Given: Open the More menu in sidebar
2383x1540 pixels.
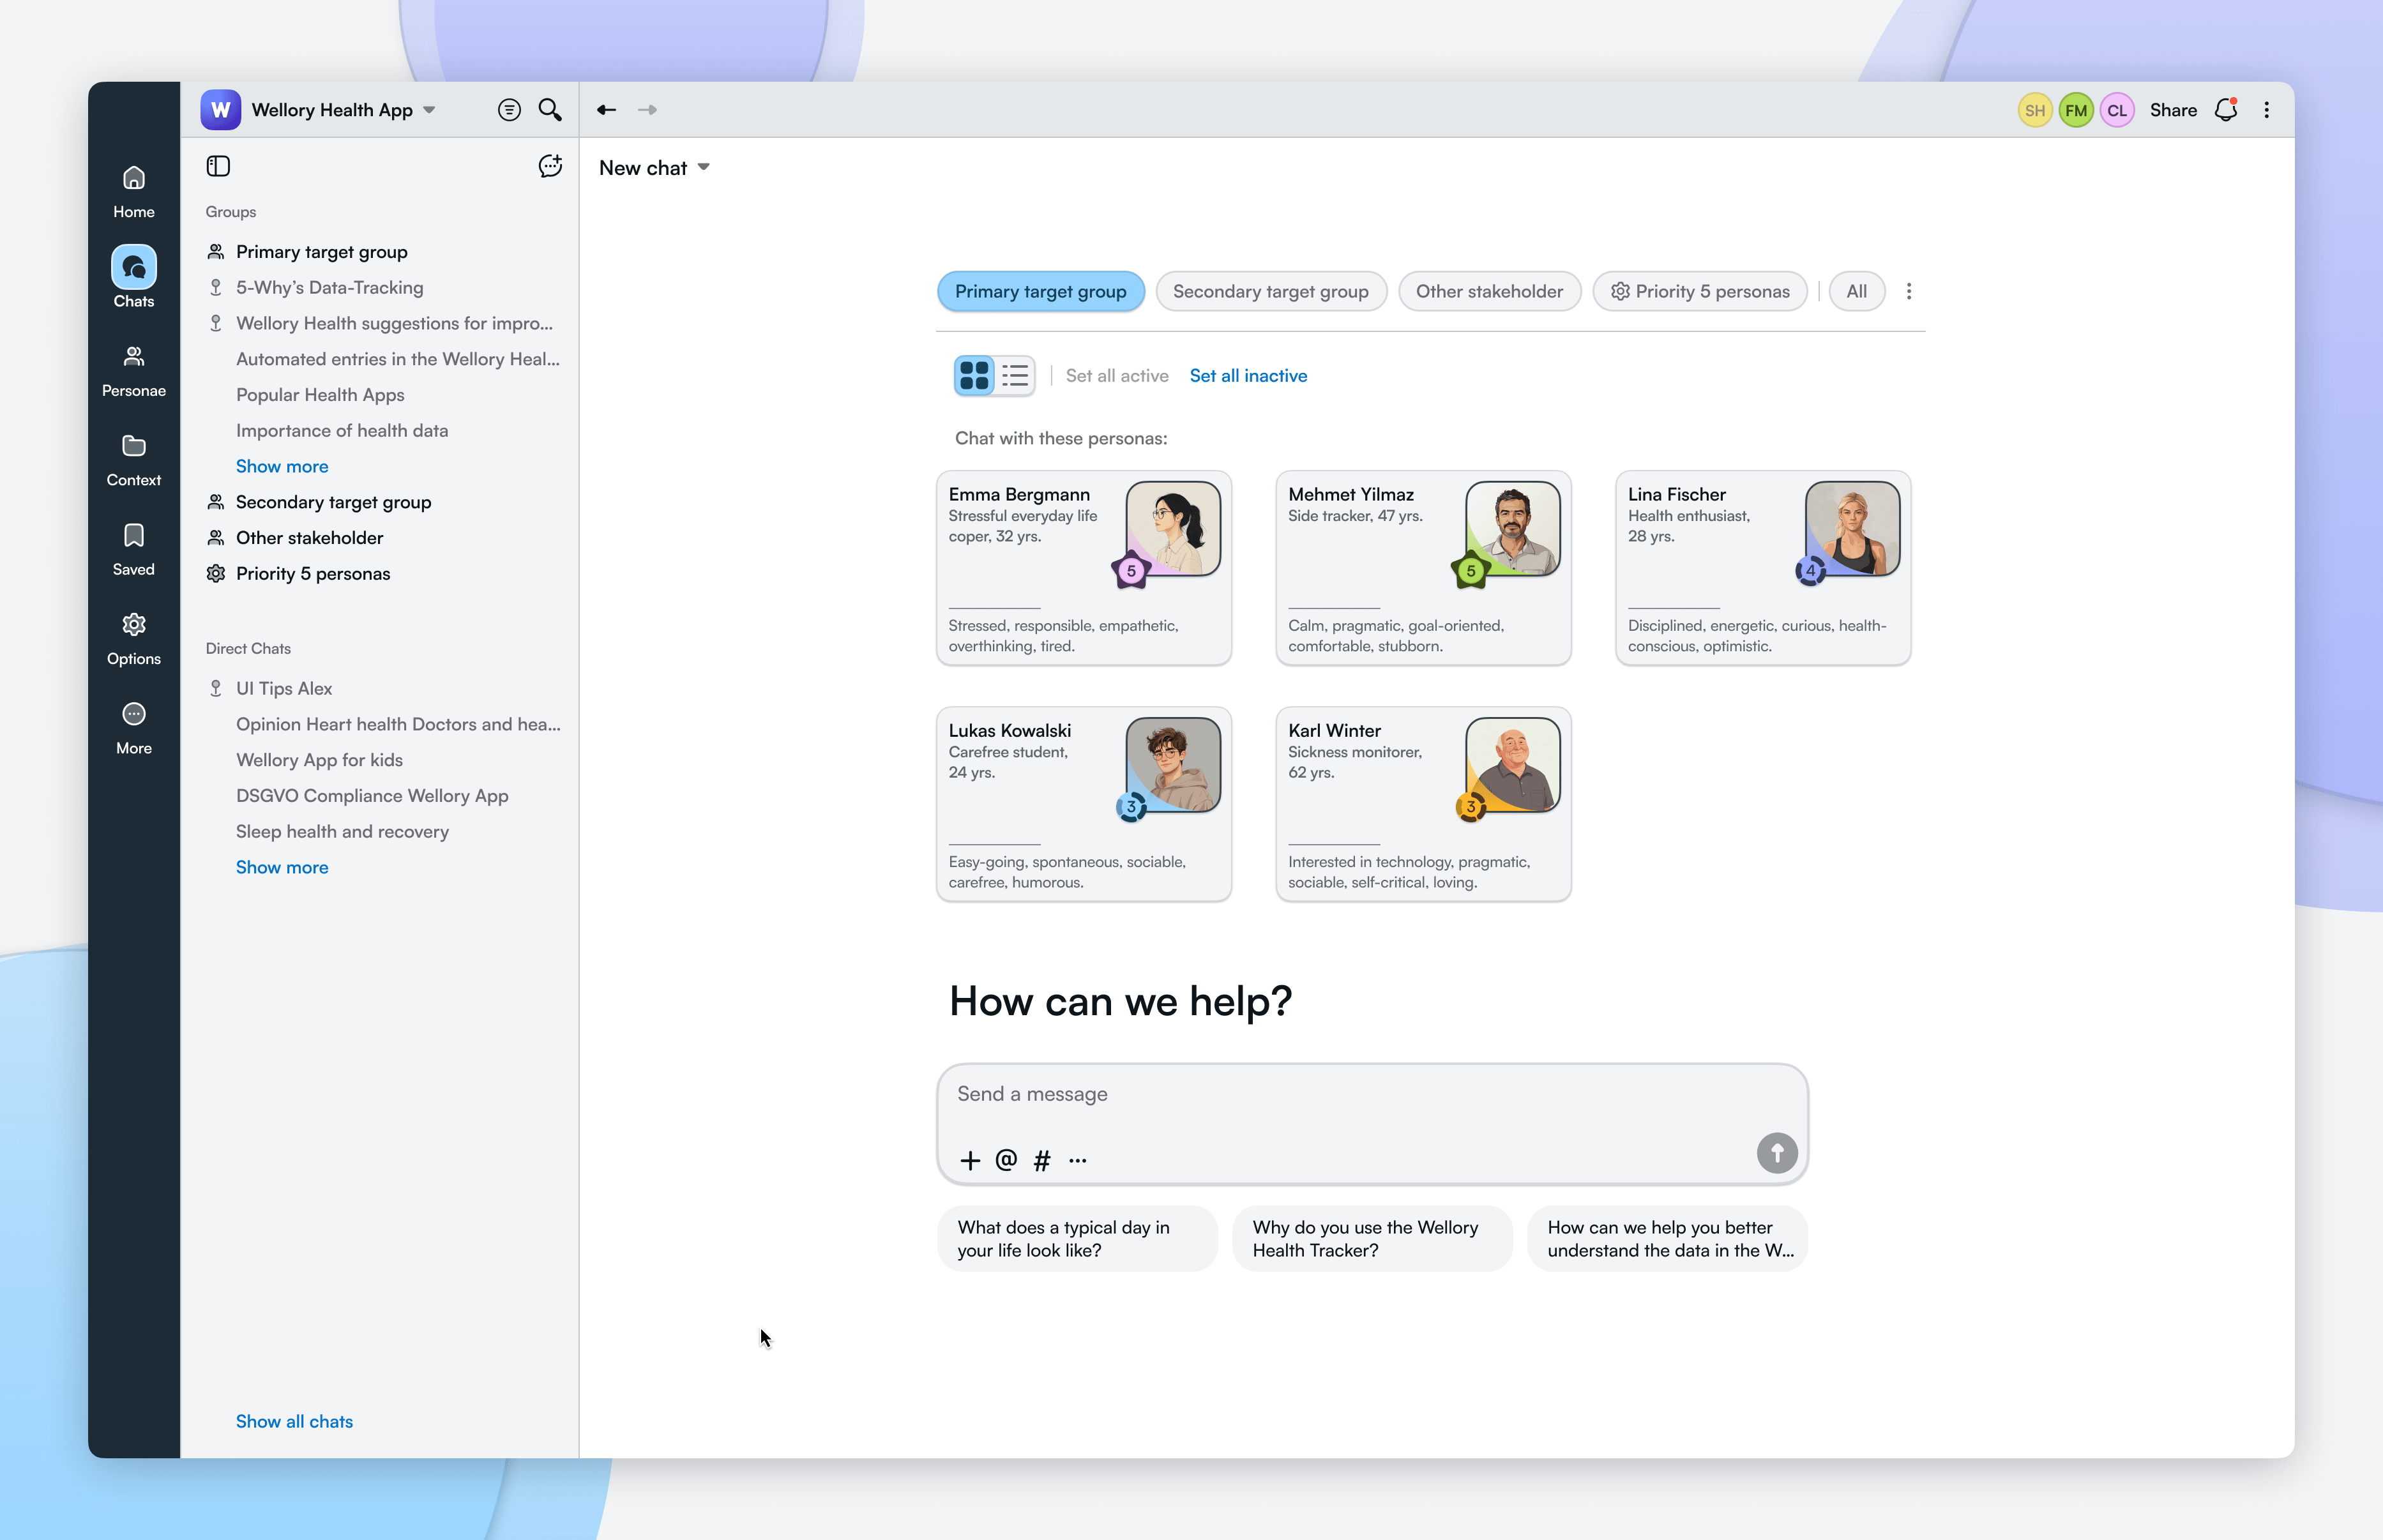Looking at the screenshot, I should point(133,728).
